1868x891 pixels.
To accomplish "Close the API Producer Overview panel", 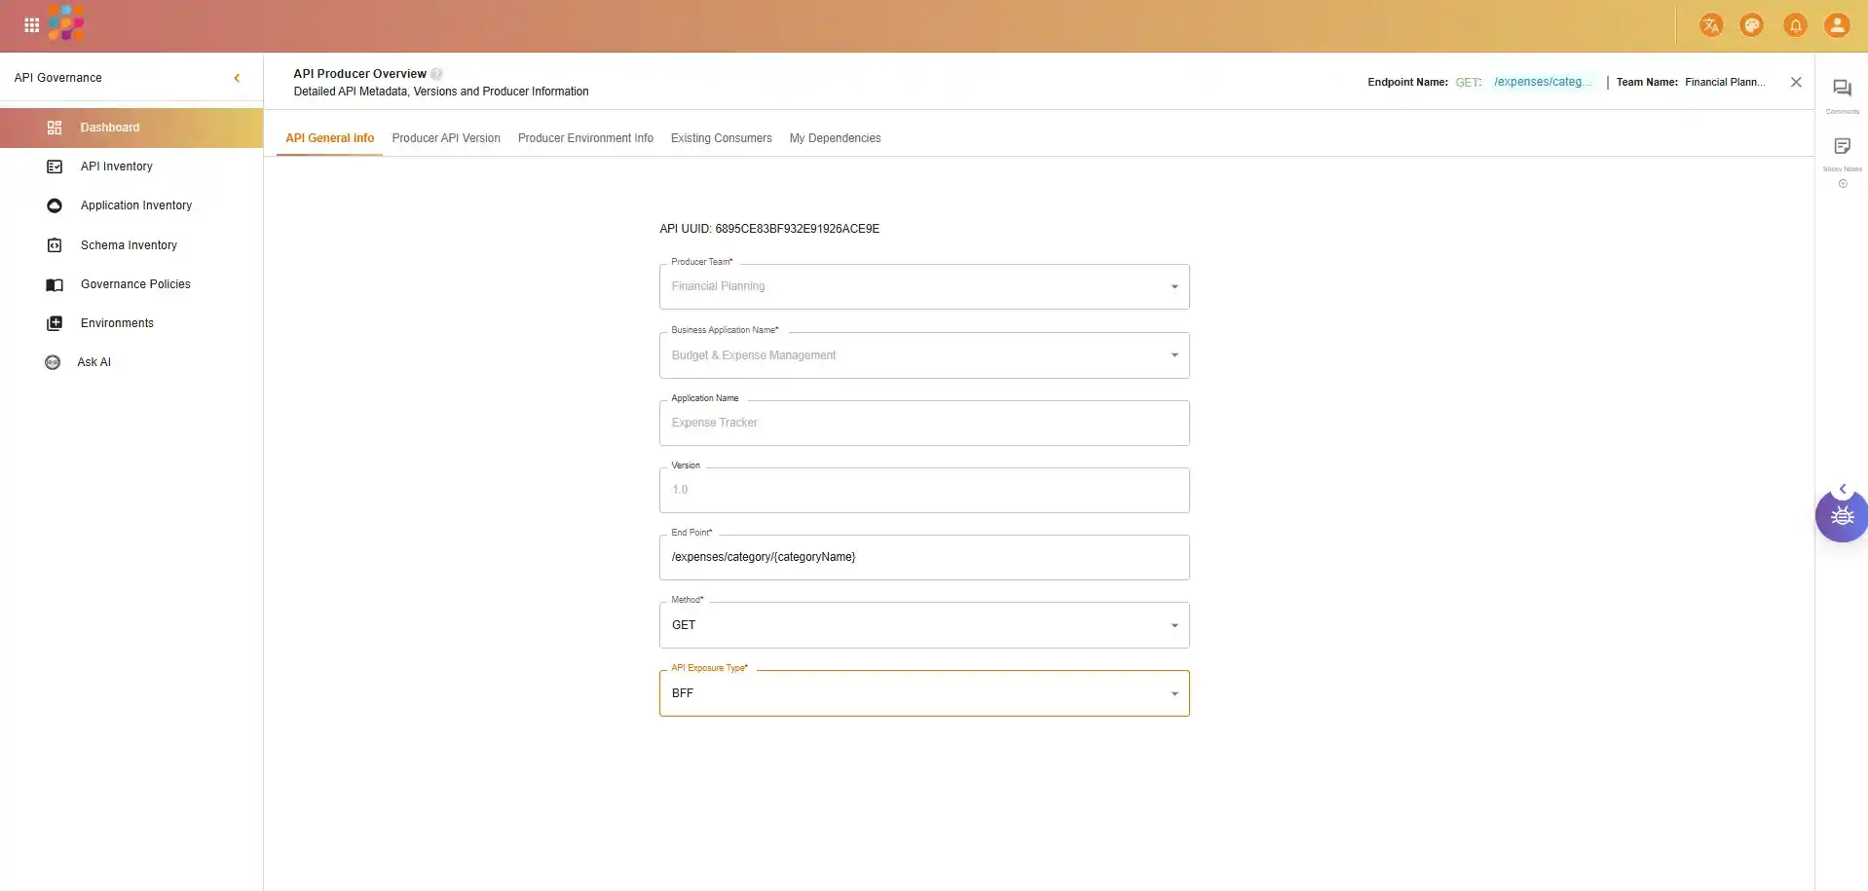I will pyautogui.click(x=1796, y=82).
